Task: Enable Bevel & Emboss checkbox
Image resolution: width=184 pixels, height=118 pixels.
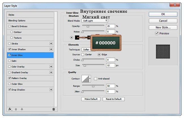Action: pos(9,26)
